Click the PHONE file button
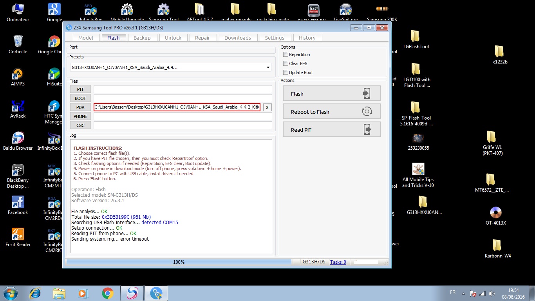 [x=80, y=116]
